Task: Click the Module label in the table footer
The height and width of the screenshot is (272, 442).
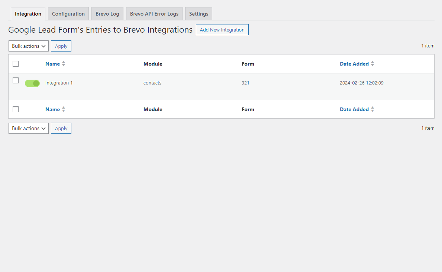Action: pos(153,109)
